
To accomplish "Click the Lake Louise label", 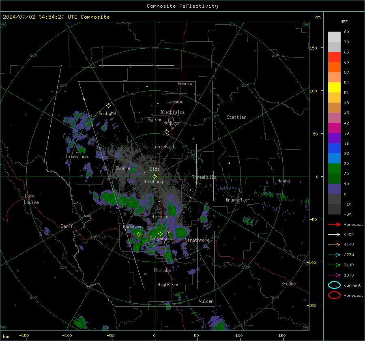I will pos(31,199).
